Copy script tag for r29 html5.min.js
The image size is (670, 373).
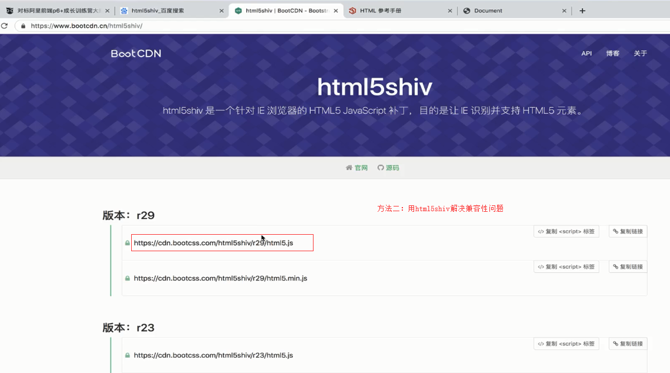[566, 267]
